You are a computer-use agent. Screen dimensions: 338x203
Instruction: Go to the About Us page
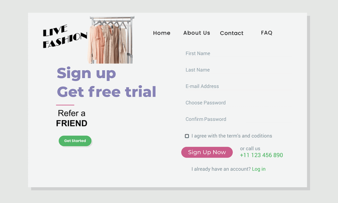coord(197,33)
